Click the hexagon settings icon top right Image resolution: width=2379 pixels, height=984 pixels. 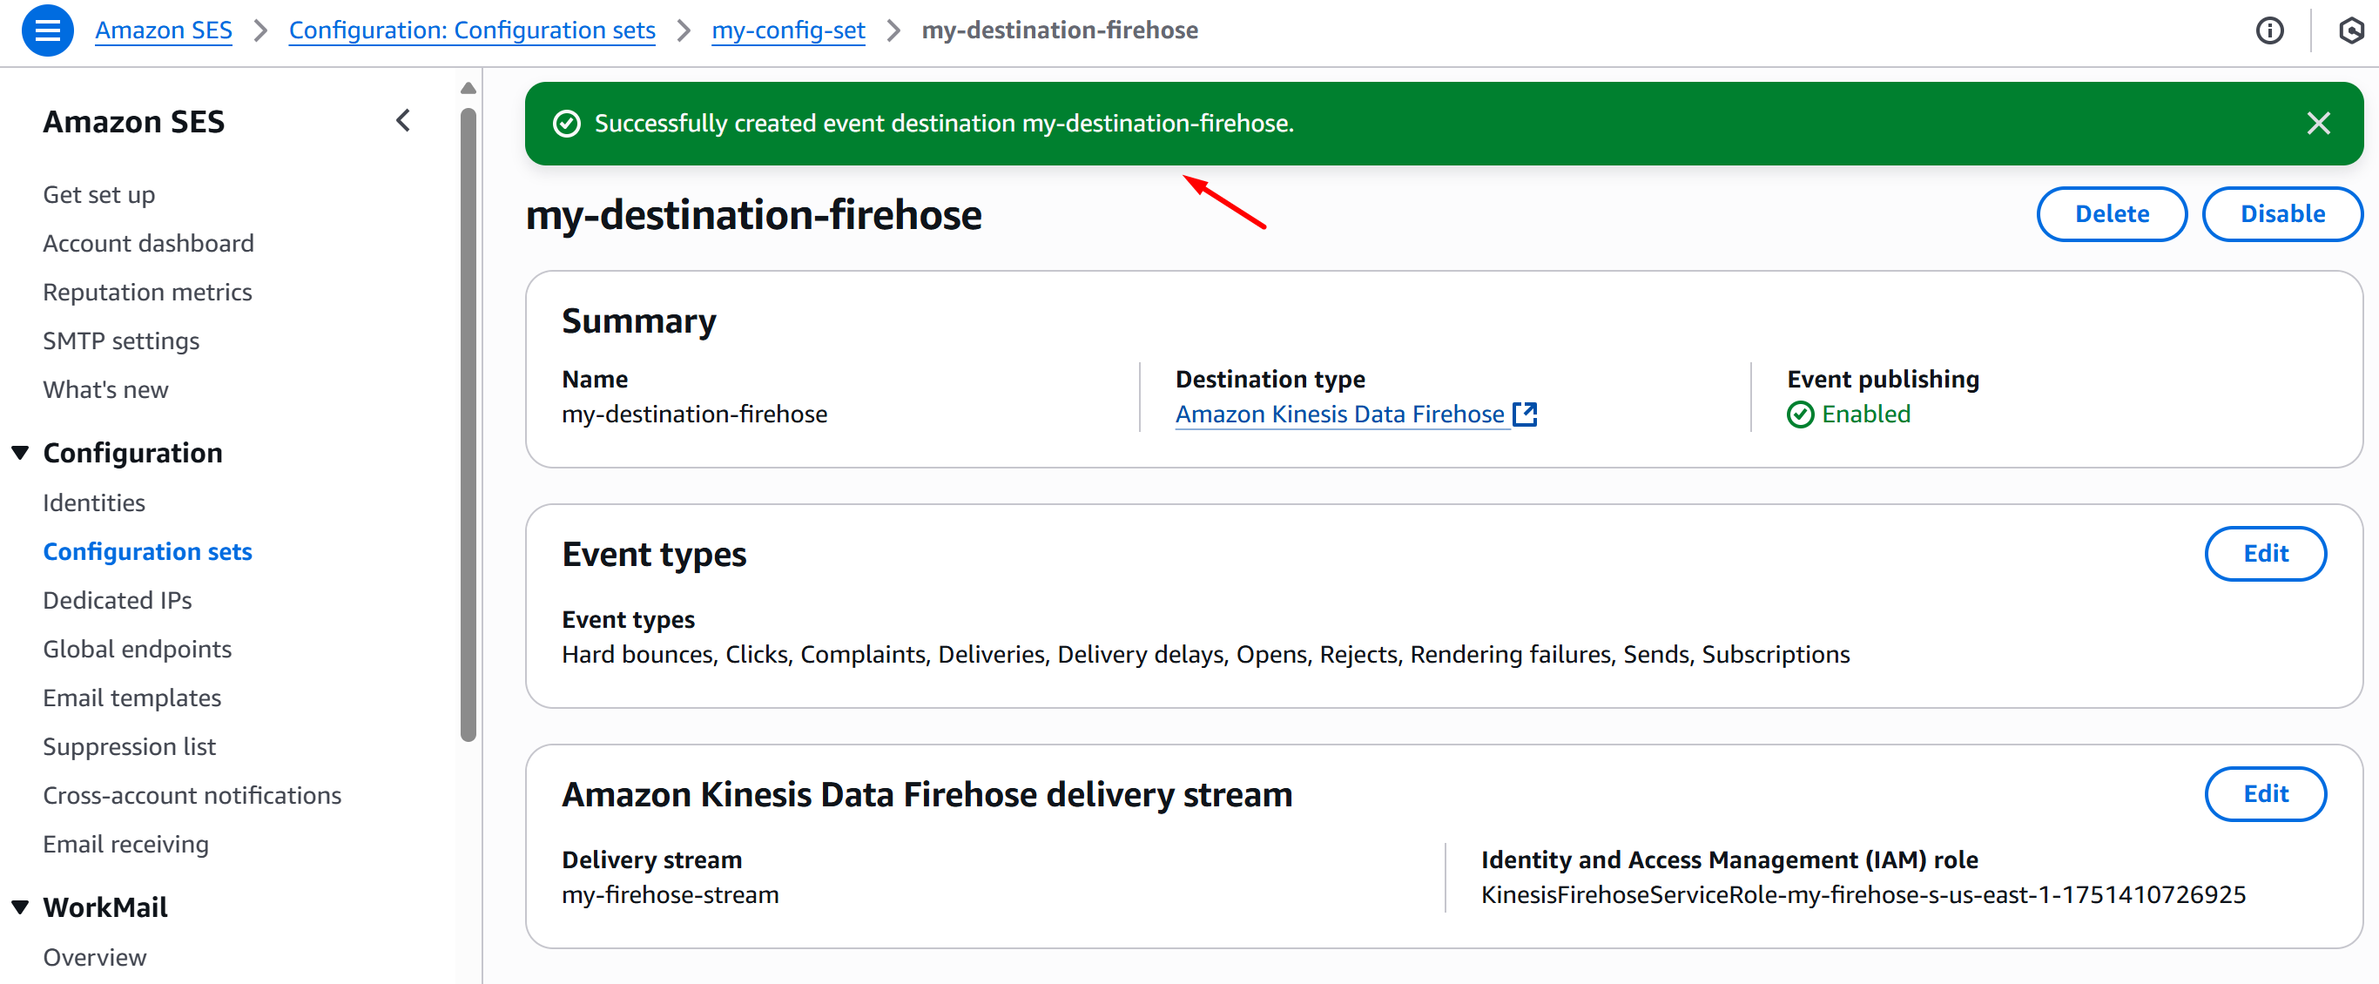(x=2350, y=30)
